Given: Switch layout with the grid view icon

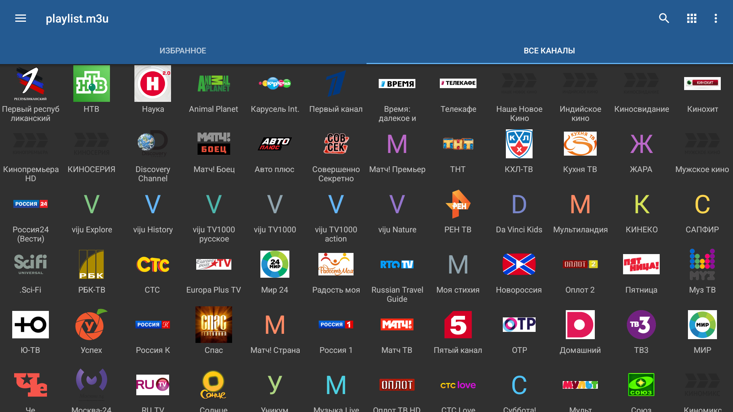Looking at the screenshot, I should pos(691,18).
